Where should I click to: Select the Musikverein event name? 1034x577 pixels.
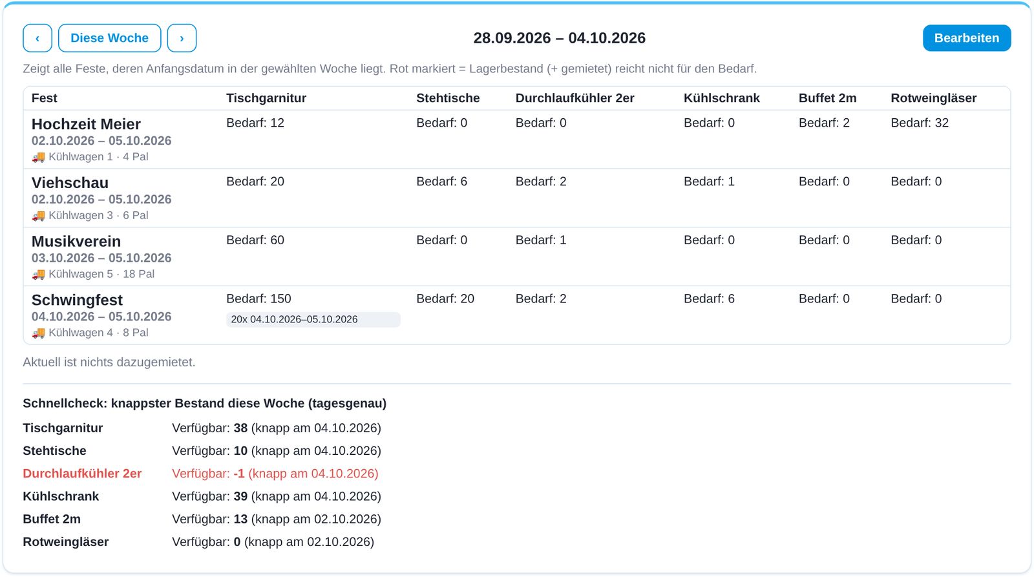(x=76, y=242)
